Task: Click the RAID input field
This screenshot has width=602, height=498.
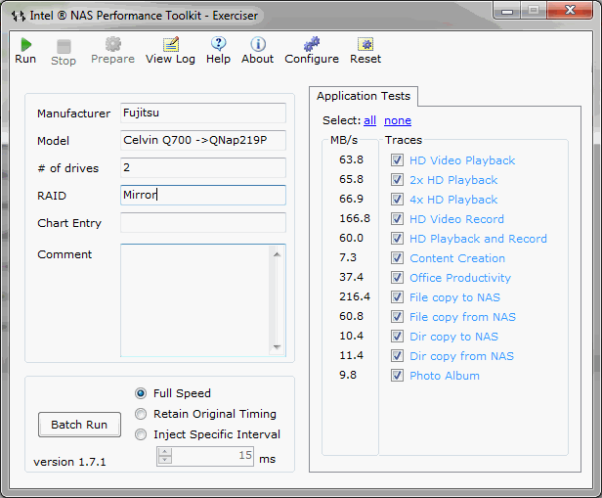Action: point(203,196)
